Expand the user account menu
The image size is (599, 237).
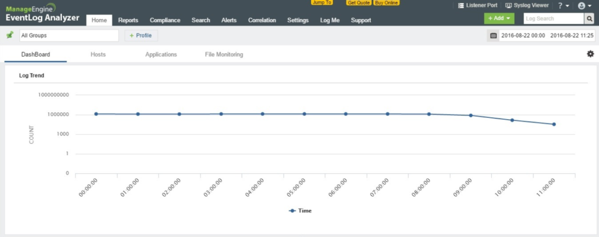(583, 5)
